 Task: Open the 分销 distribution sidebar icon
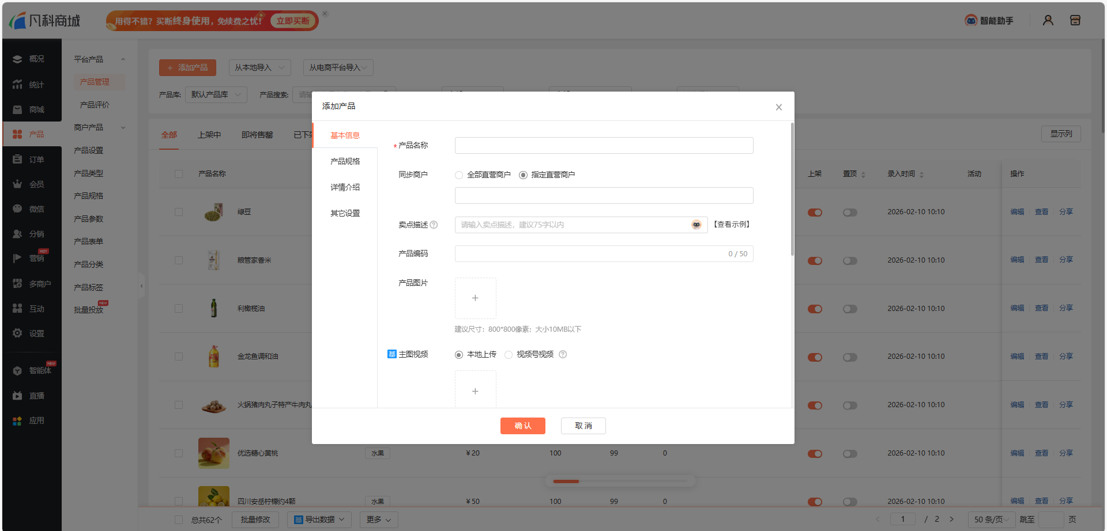pos(32,233)
